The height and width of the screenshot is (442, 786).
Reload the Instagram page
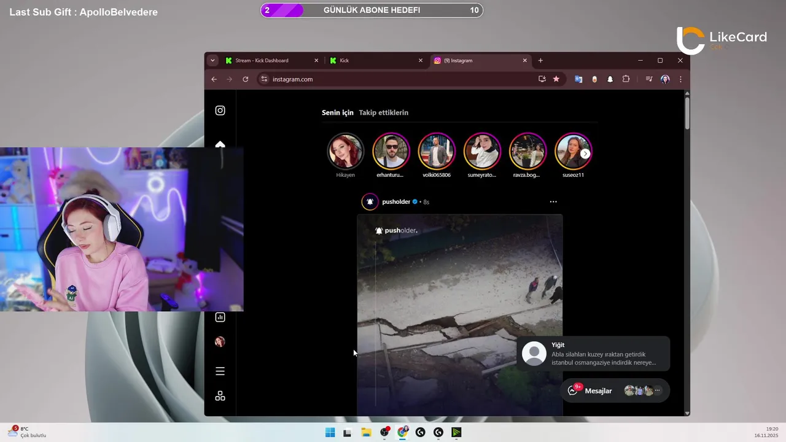pyautogui.click(x=246, y=79)
